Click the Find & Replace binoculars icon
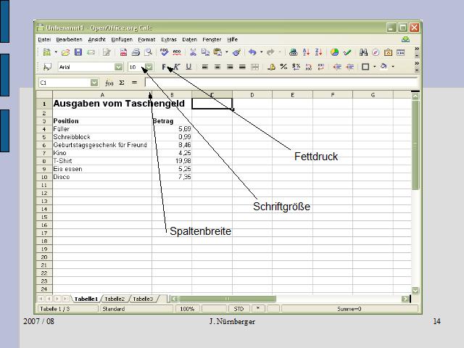 click(362, 53)
